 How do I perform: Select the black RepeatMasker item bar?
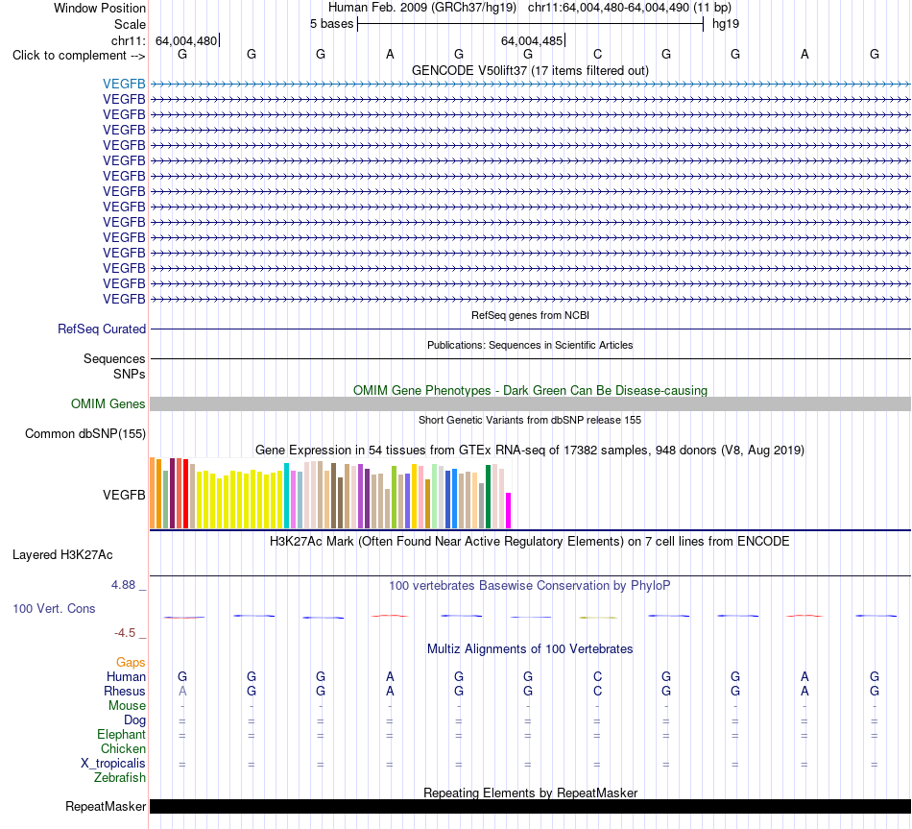point(530,806)
